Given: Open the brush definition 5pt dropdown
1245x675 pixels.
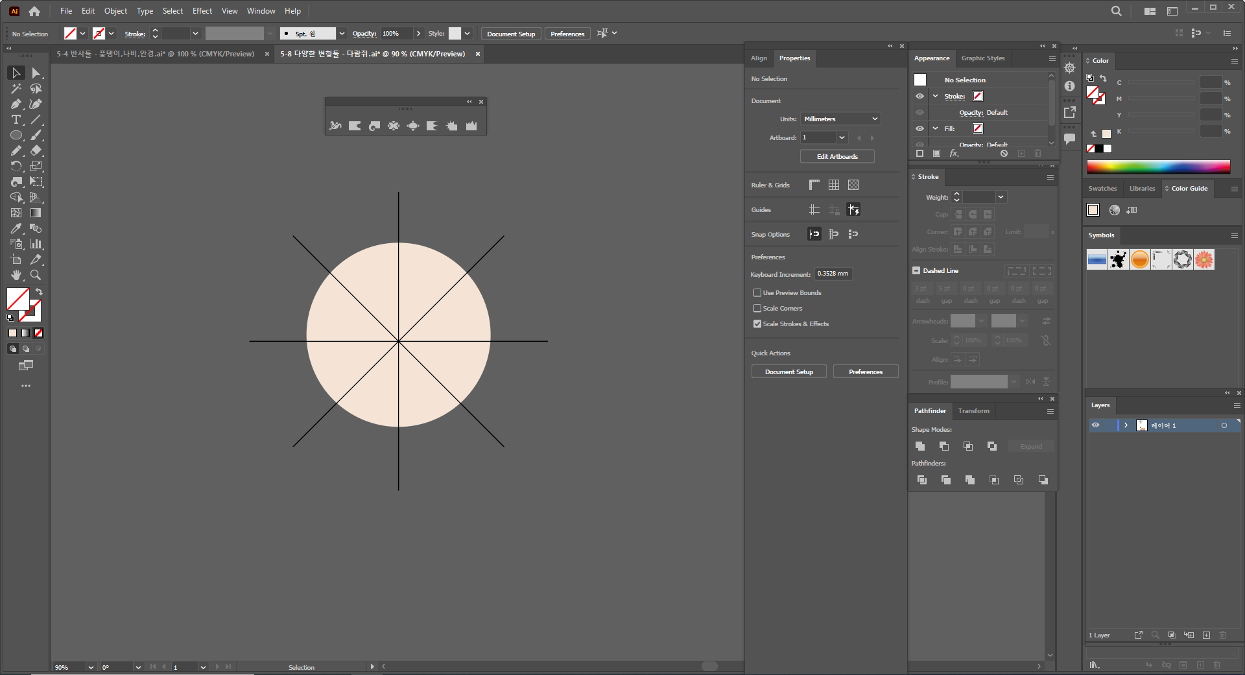Looking at the screenshot, I should click(342, 34).
